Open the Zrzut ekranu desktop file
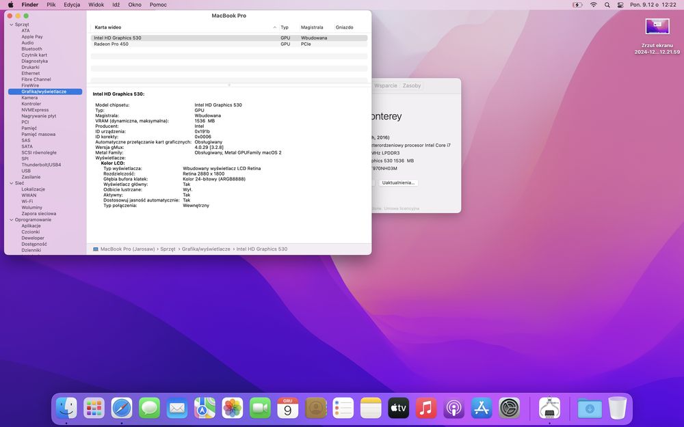684x427 pixels. [657, 36]
